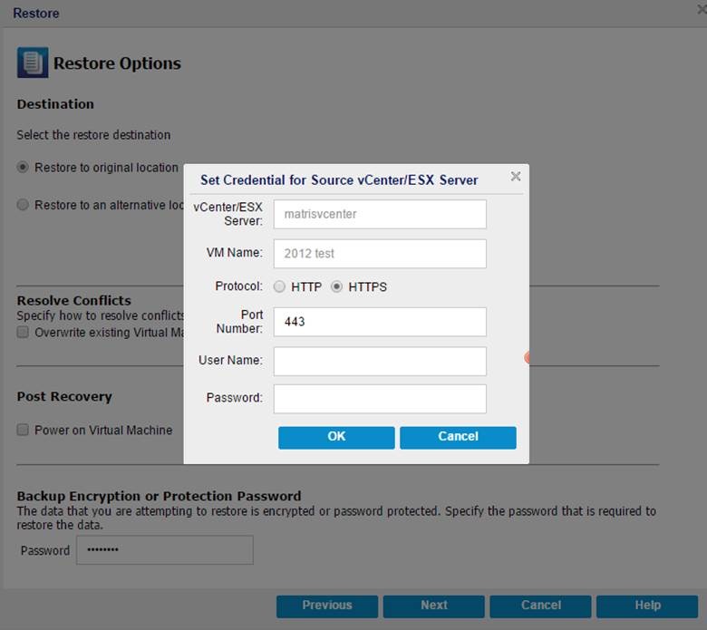Go back with the Previous button
This screenshot has width=707, height=630.
(x=327, y=606)
